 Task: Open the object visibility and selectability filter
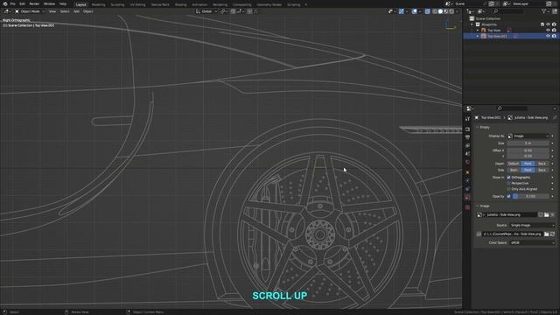point(391,11)
